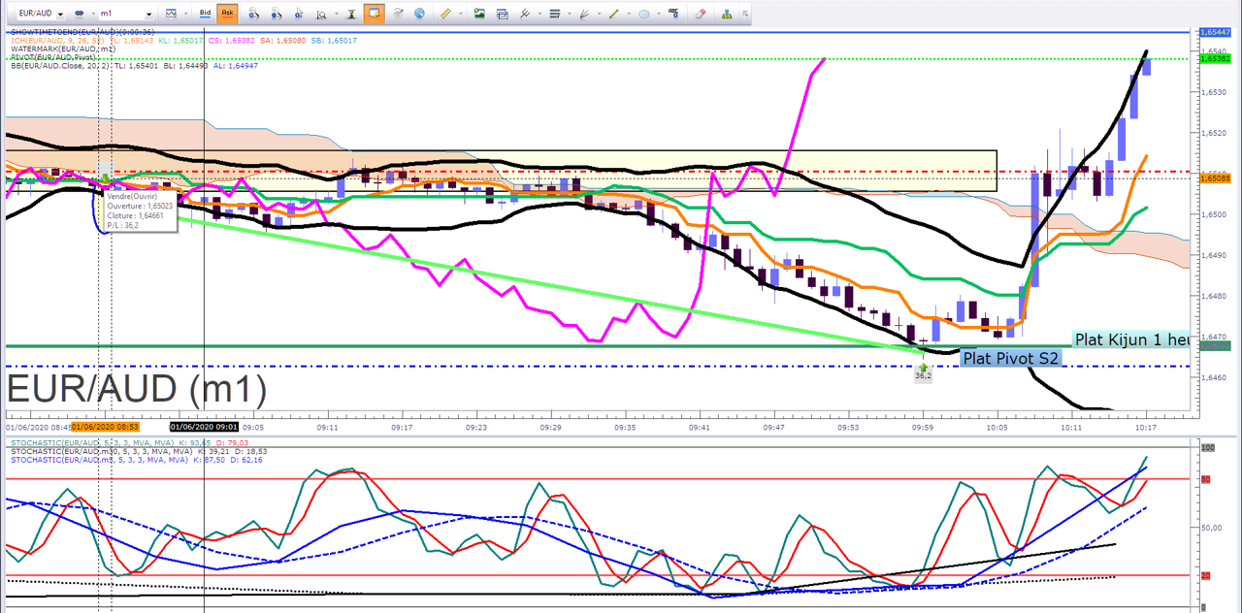Click the 1,65447 price tag on axis
The width and height of the screenshot is (1242, 613).
(x=1215, y=32)
